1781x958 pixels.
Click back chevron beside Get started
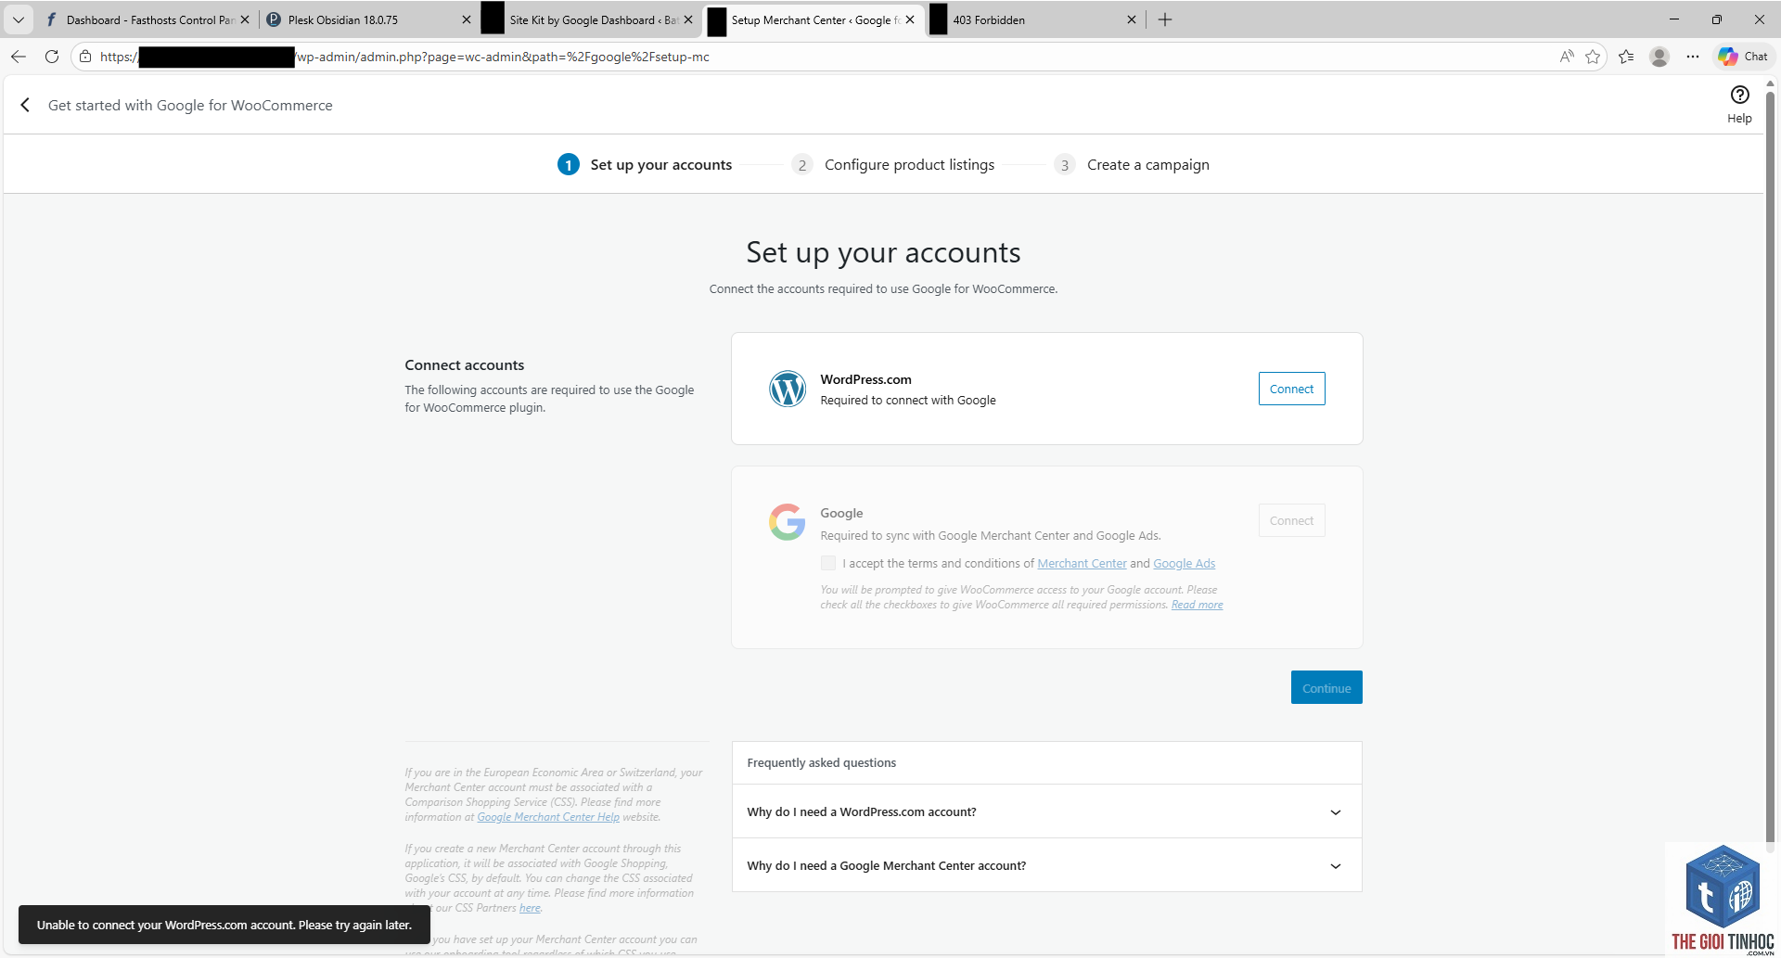(25, 105)
